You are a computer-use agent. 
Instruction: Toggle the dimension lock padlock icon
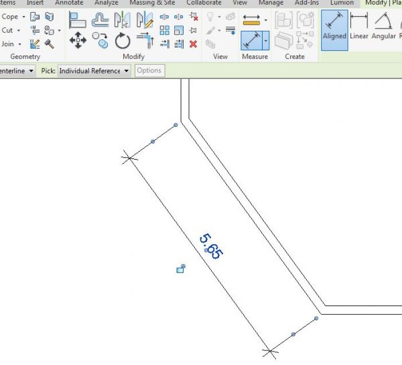180,269
